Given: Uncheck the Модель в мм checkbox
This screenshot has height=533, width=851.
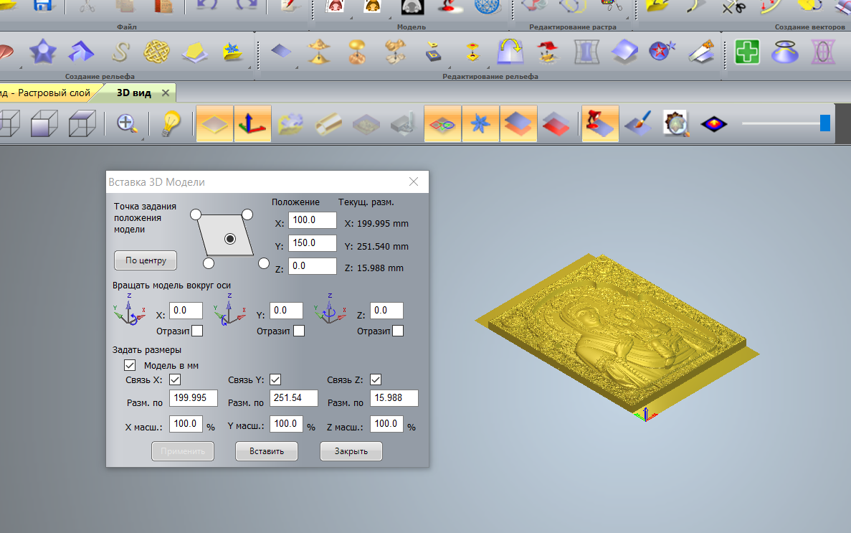Looking at the screenshot, I should point(130,365).
